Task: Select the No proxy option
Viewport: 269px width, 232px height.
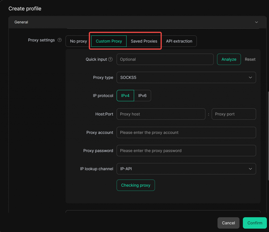Action: point(78,41)
